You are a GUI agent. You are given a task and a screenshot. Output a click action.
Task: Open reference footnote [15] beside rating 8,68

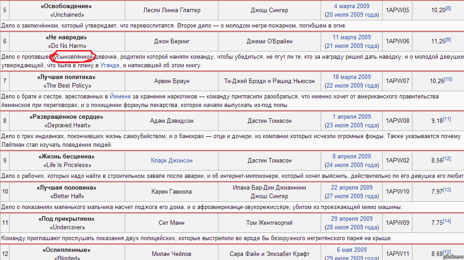(447, 252)
